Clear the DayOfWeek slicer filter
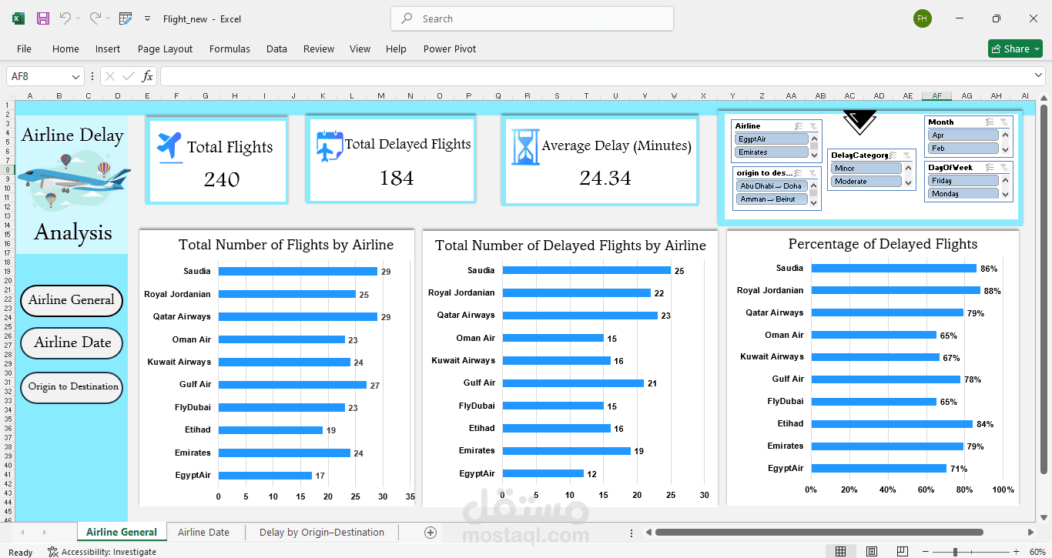The height and width of the screenshot is (558, 1052). [1004, 167]
